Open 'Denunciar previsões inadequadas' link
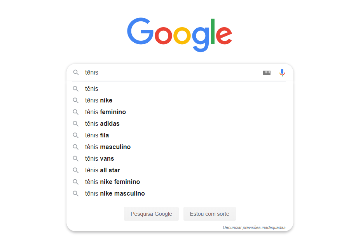This screenshot has width=363, height=248. pos(254,227)
